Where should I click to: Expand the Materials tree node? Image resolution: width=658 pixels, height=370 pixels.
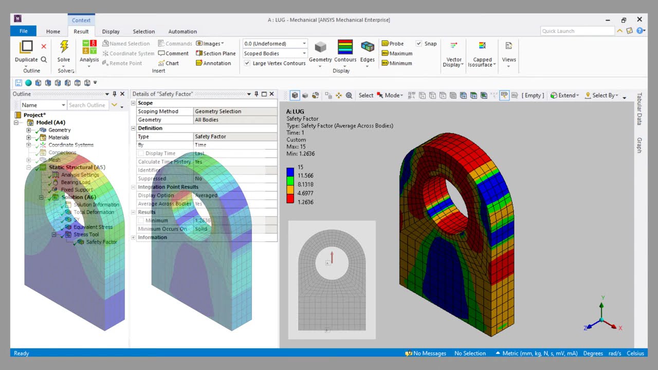click(x=29, y=138)
